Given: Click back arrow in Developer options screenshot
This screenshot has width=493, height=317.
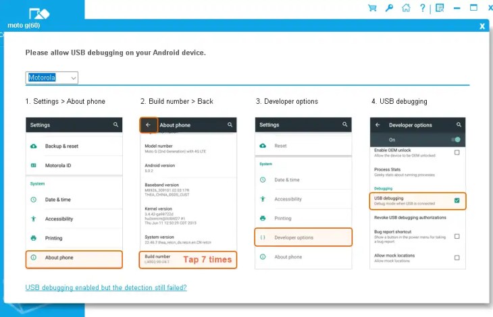Looking at the screenshot, I should (x=378, y=125).
